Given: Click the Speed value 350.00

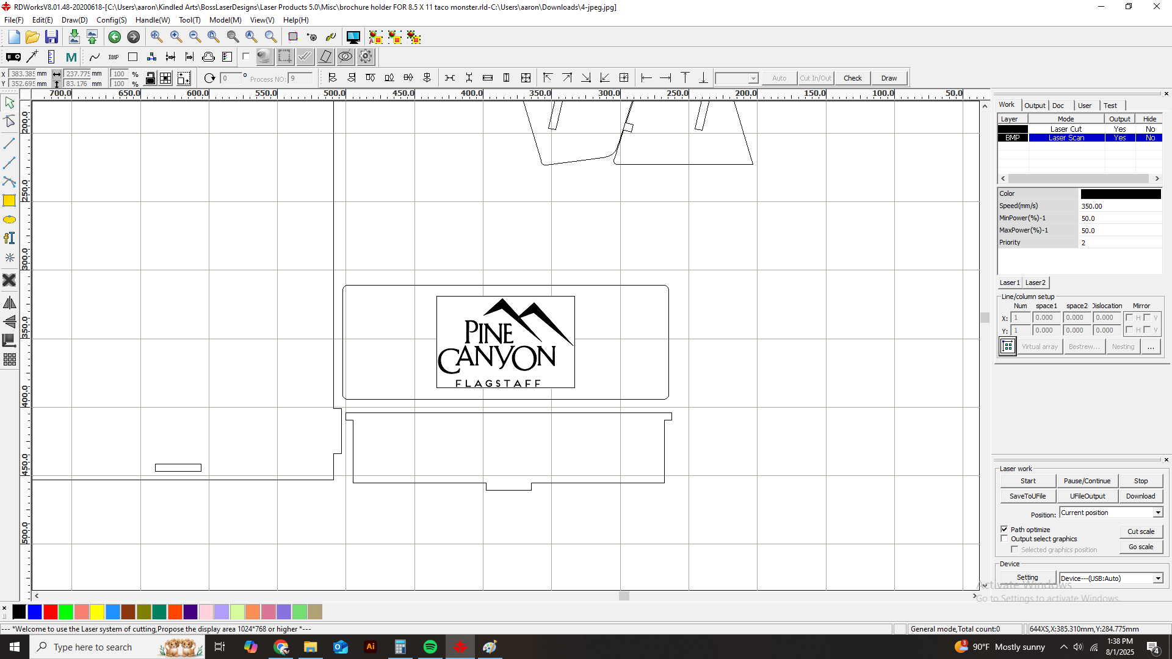Looking at the screenshot, I should (x=1120, y=206).
